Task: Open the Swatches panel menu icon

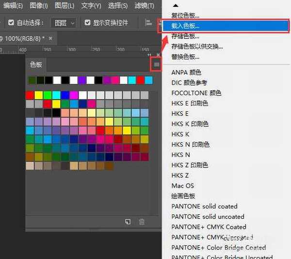Action: (x=156, y=64)
